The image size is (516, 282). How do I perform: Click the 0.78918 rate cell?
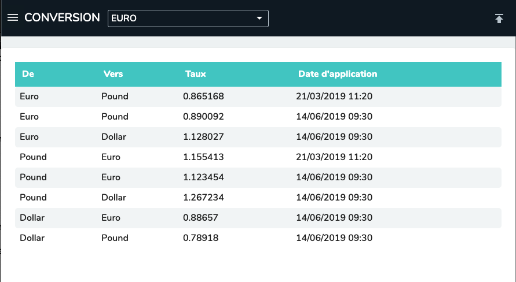200,238
